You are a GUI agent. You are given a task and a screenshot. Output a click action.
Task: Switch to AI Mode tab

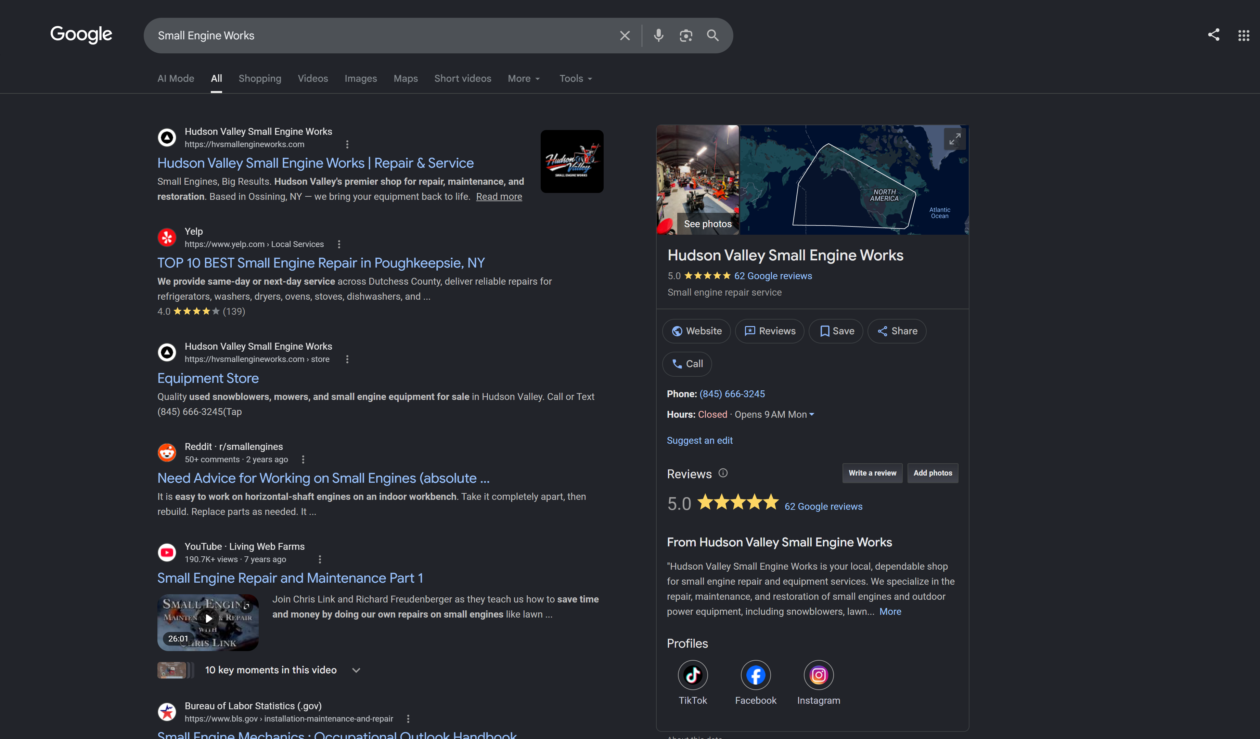pos(176,79)
